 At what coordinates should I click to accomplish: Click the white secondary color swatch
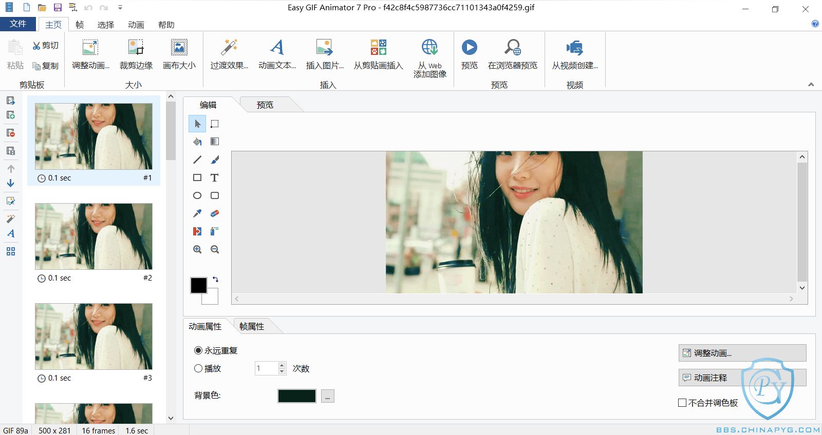pos(213,298)
